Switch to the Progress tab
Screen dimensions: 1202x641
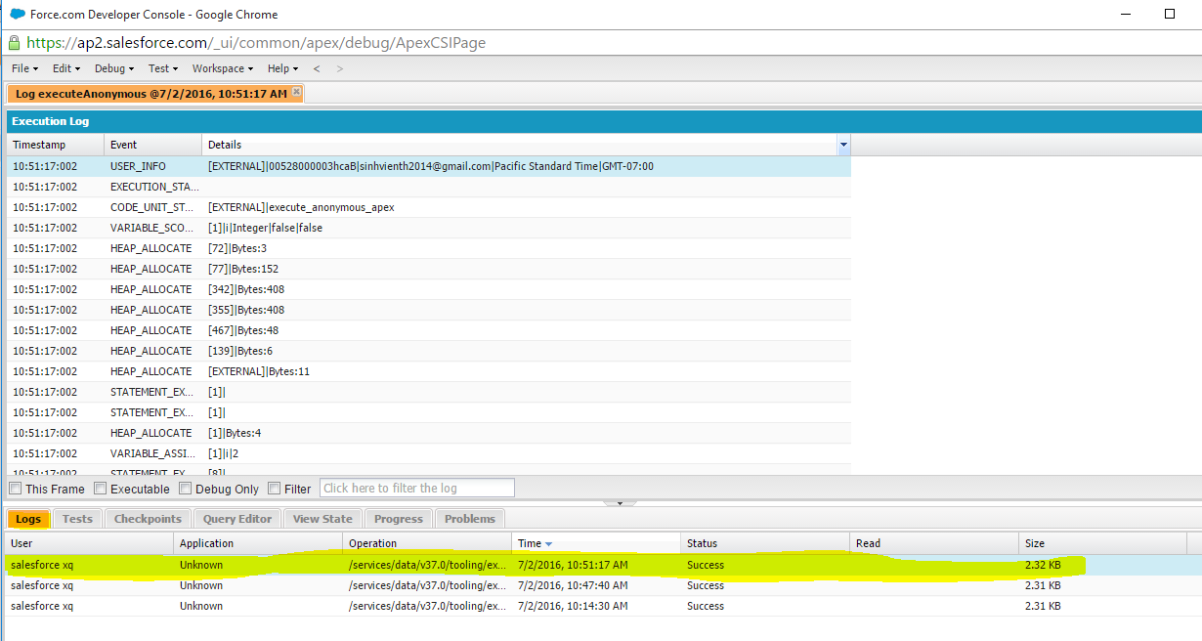click(x=399, y=519)
